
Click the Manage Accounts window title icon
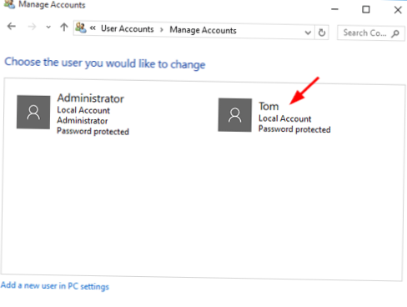9,4
